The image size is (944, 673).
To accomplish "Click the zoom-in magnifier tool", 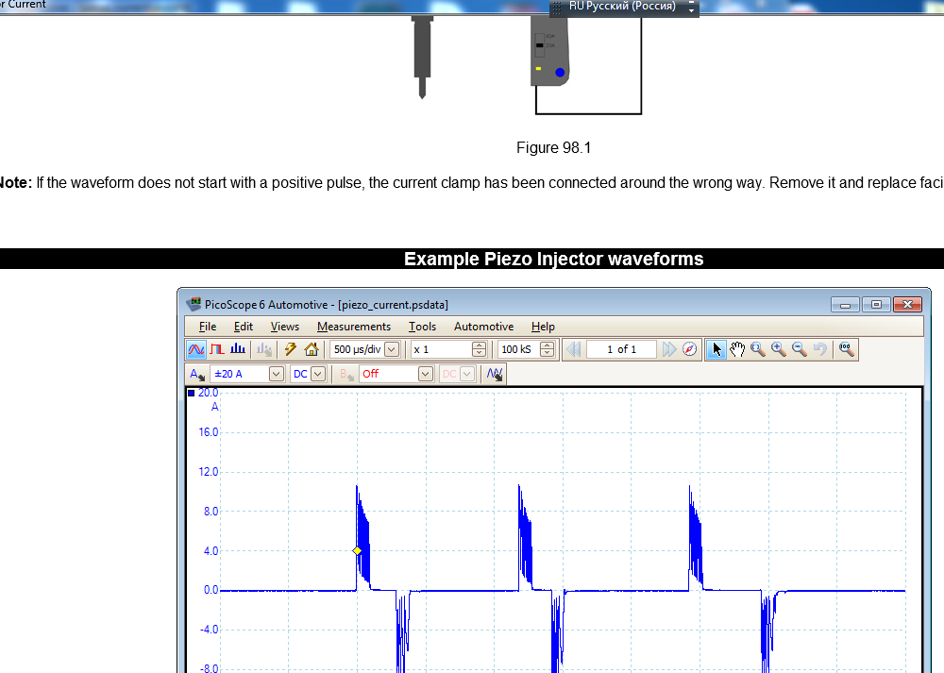I will (779, 349).
